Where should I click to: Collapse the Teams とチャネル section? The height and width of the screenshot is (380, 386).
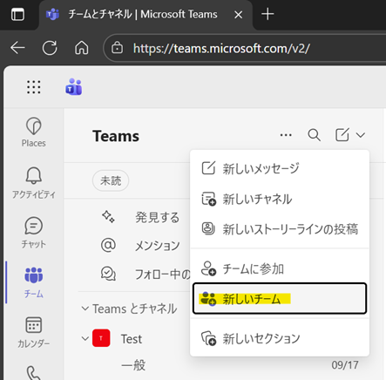coord(85,309)
